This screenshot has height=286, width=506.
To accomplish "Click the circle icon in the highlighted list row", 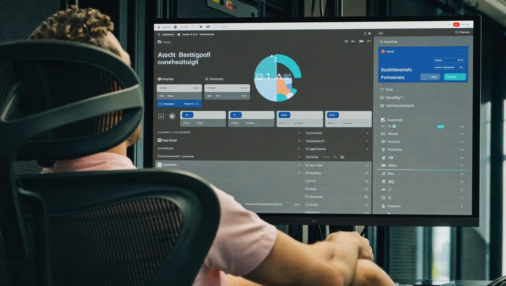I will 159,165.
